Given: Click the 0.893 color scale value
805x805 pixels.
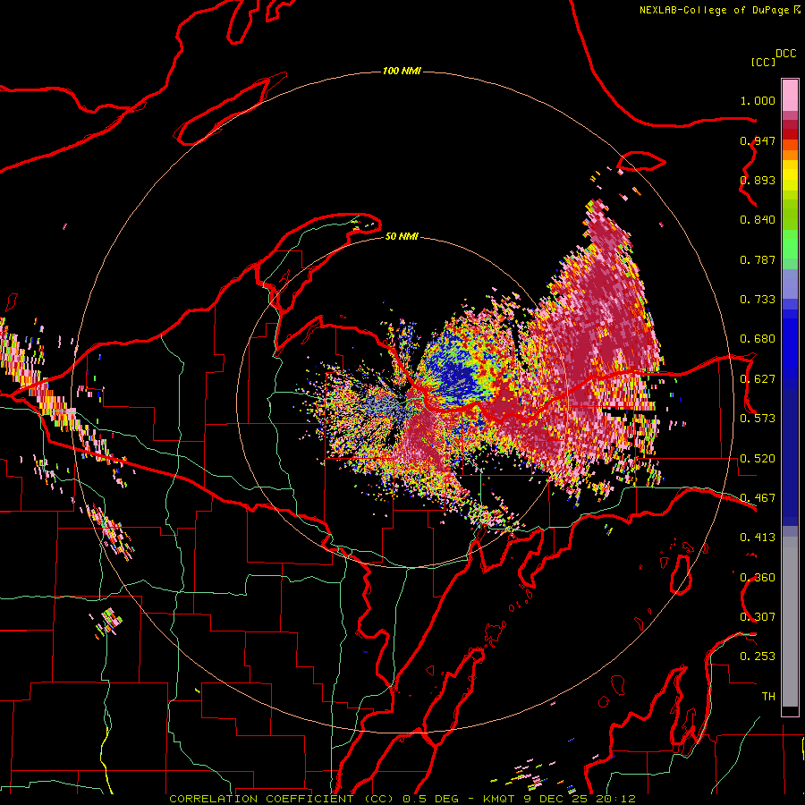Looking at the screenshot, I should click(x=758, y=180).
